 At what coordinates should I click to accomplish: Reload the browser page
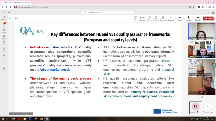10,7
